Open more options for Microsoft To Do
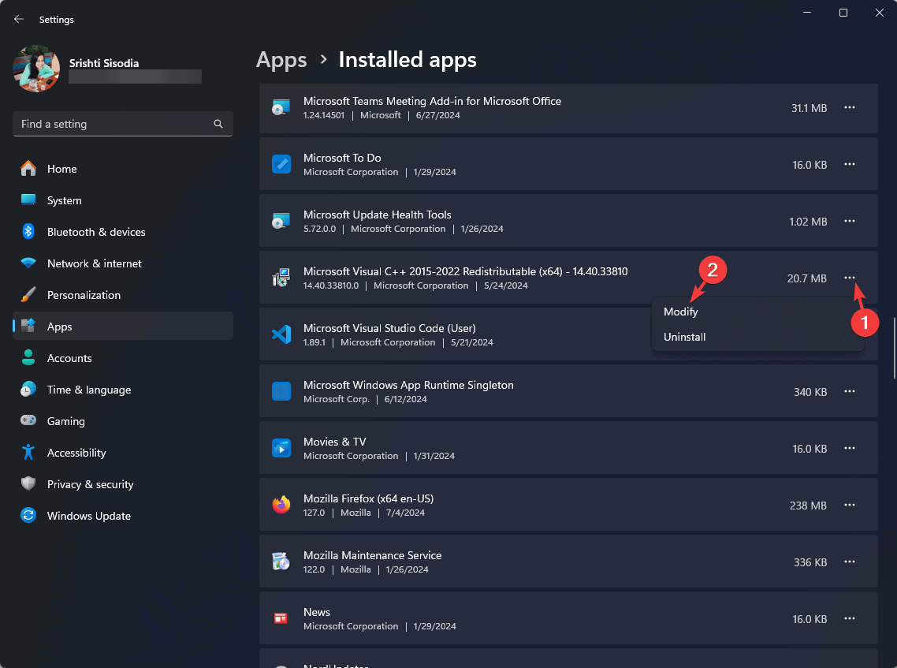 [850, 164]
